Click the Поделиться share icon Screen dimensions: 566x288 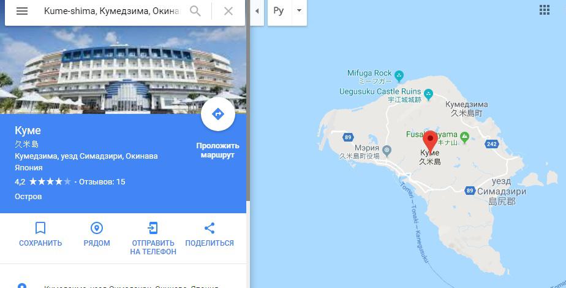209,228
